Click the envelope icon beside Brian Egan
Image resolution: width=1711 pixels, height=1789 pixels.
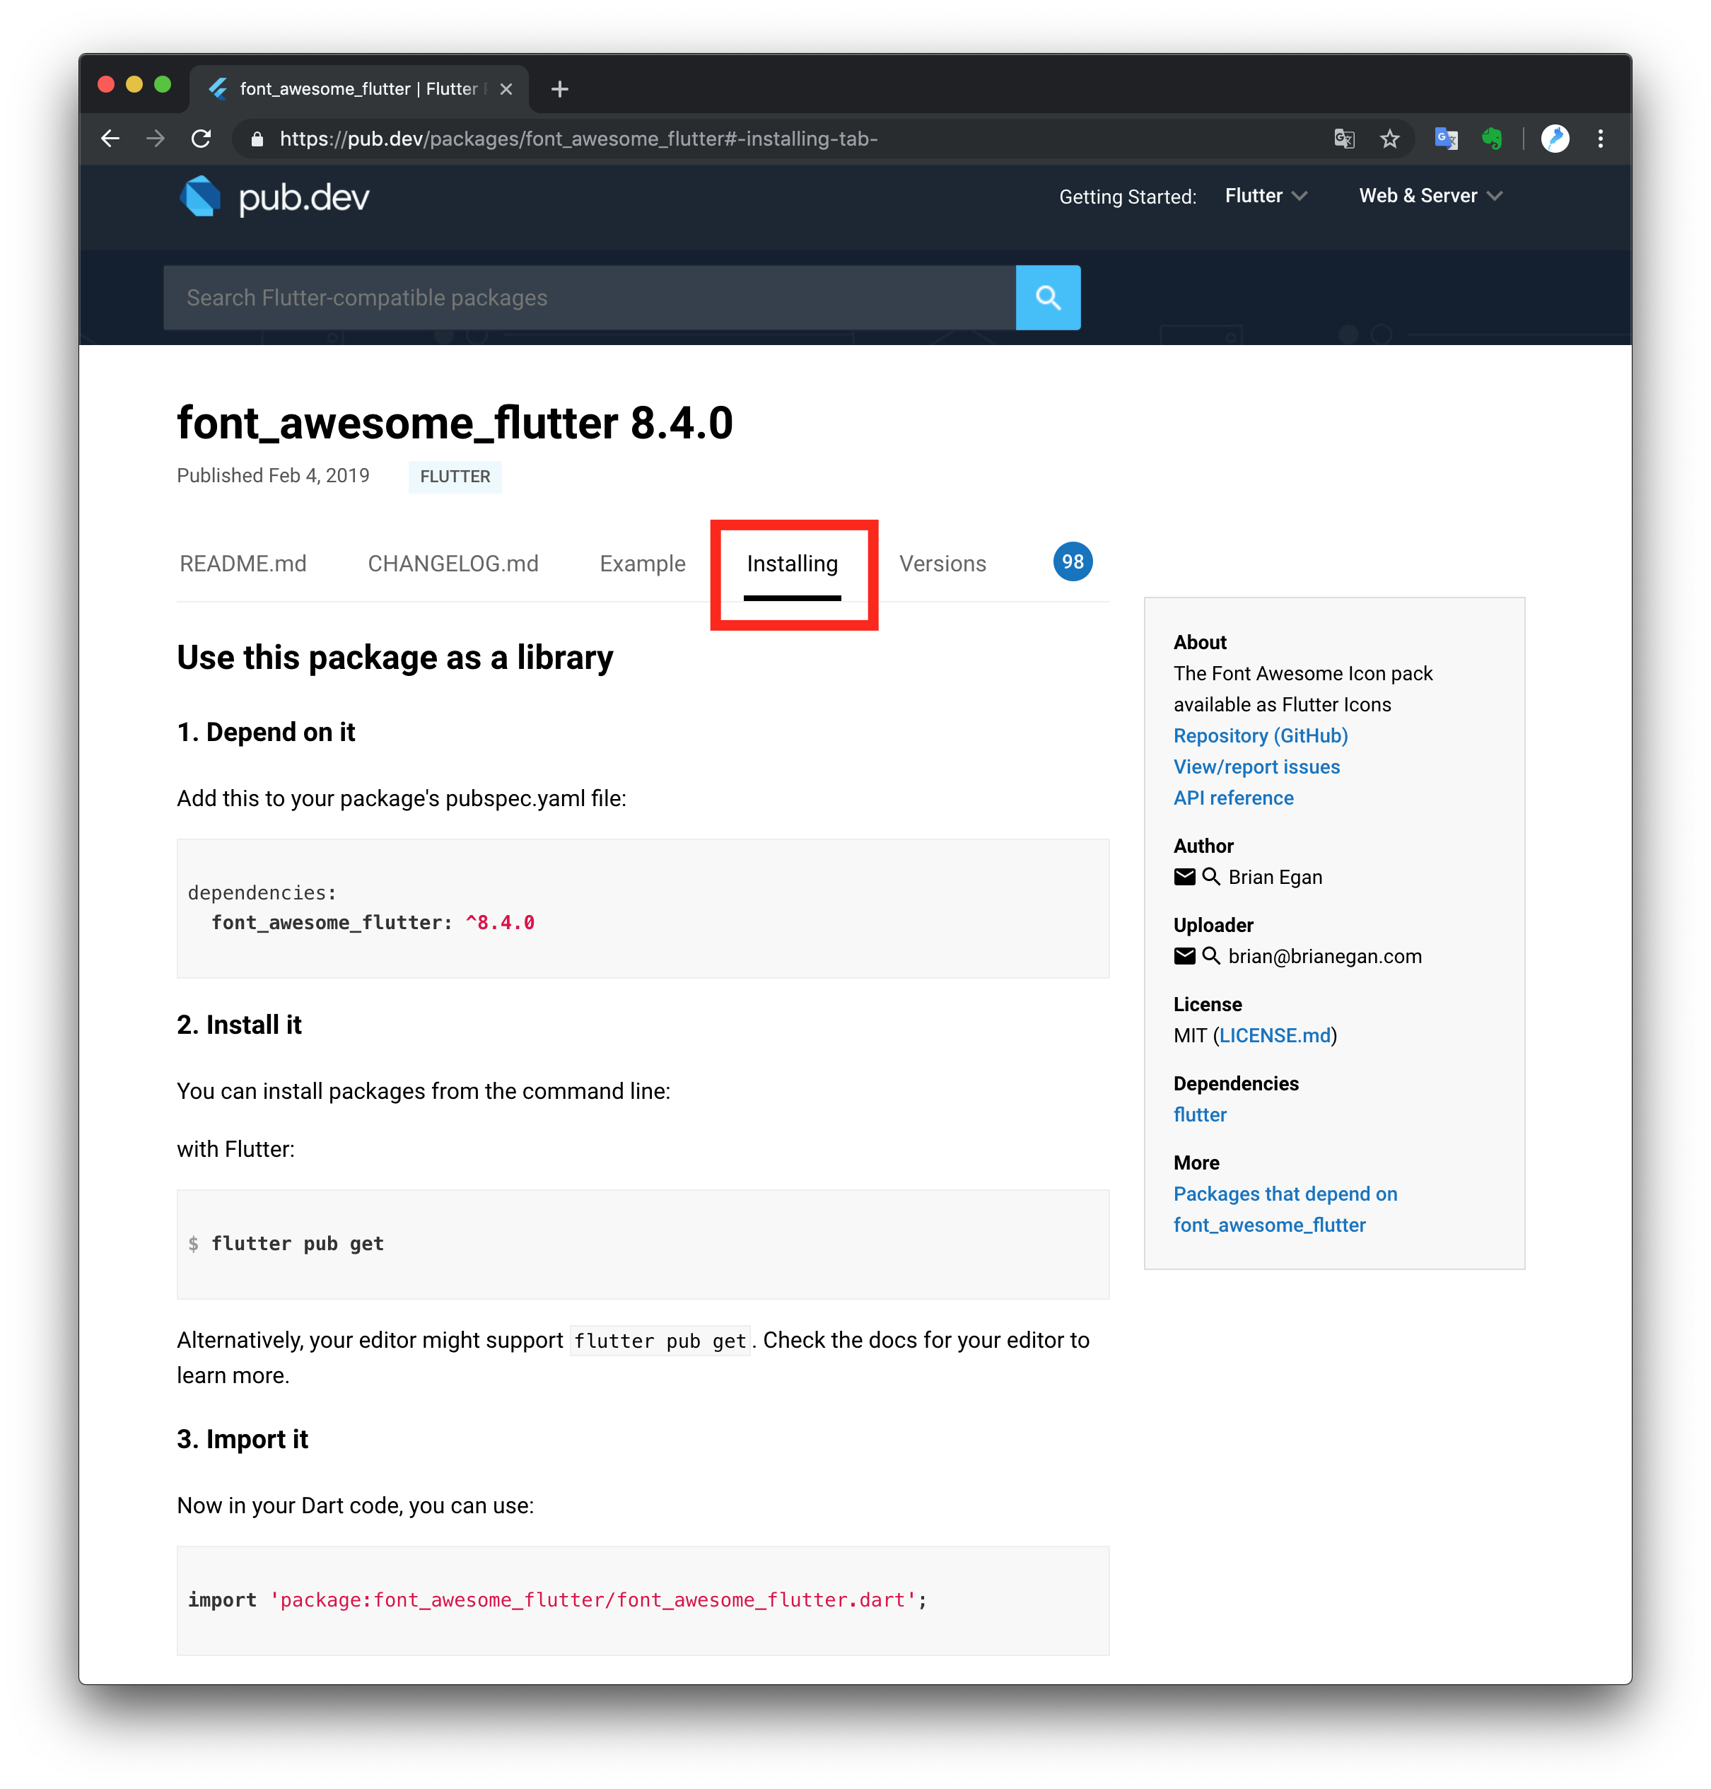(1184, 877)
